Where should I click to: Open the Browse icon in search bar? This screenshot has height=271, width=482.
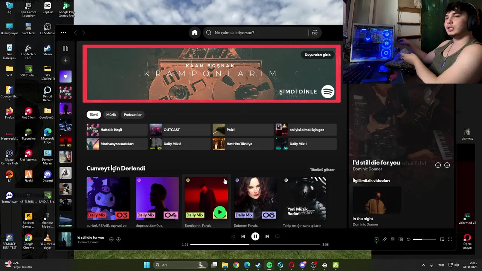click(x=315, y=33)
